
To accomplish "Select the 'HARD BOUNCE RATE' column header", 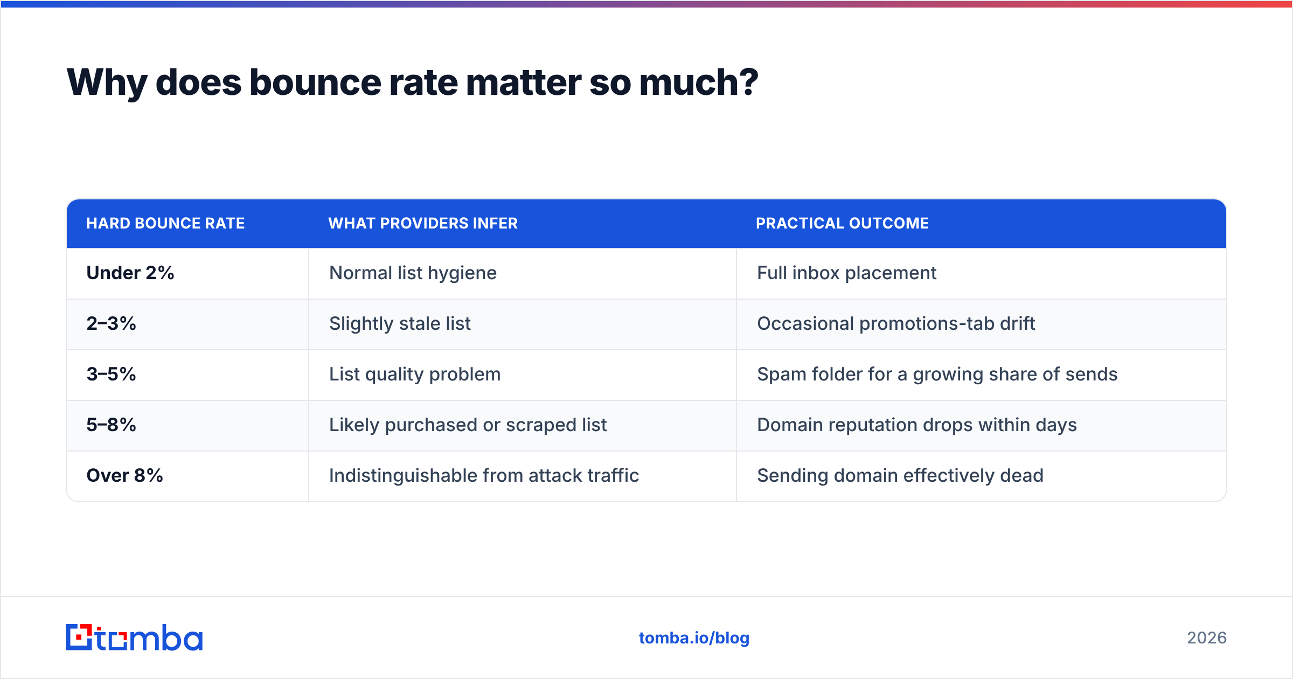I will [187, 223].
